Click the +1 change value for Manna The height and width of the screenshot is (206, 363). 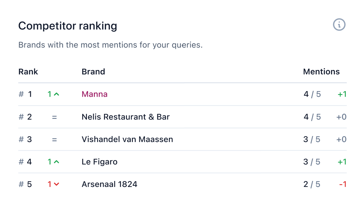click(342, 94)
